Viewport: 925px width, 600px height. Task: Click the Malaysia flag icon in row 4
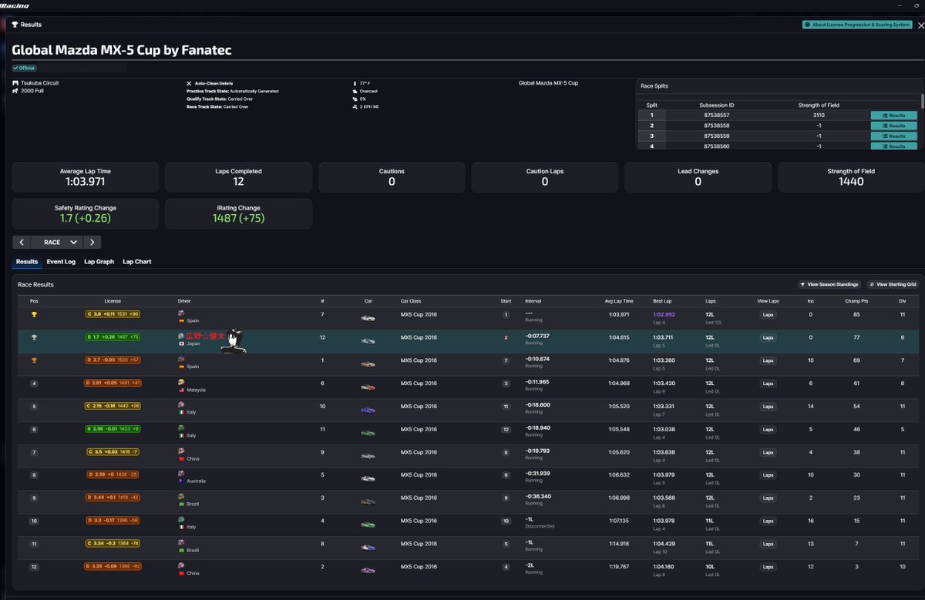pyautogui.click(x=181, y=390)
